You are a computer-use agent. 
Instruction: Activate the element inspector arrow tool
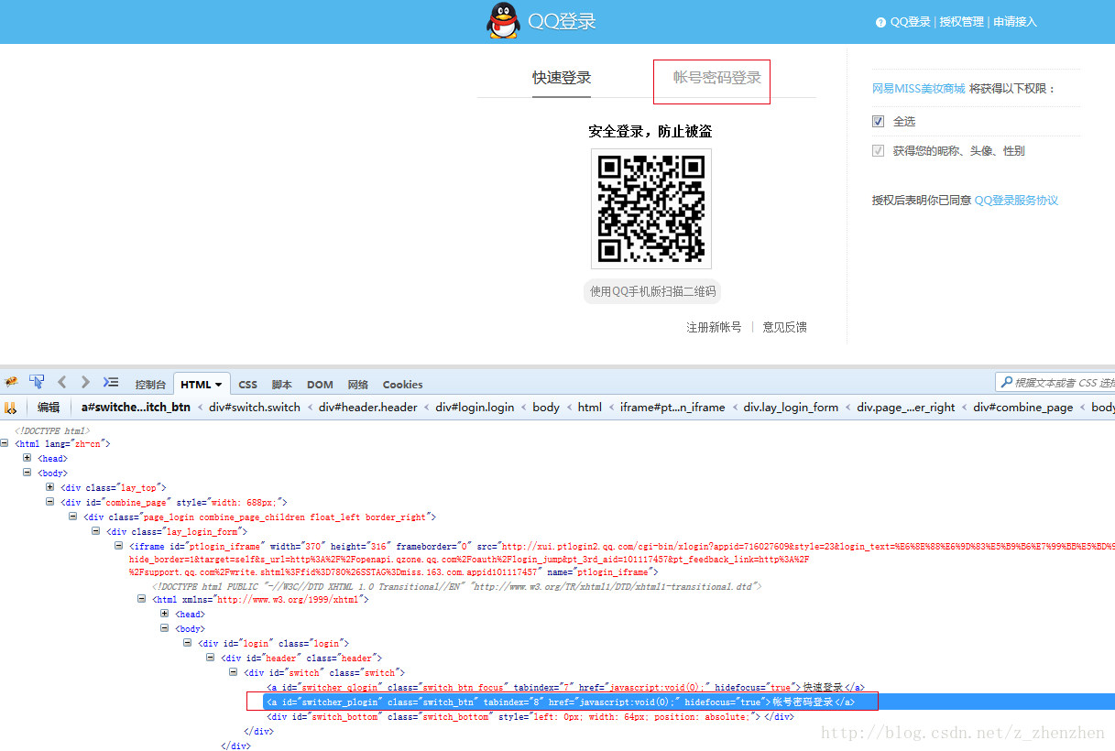[37, 382]
